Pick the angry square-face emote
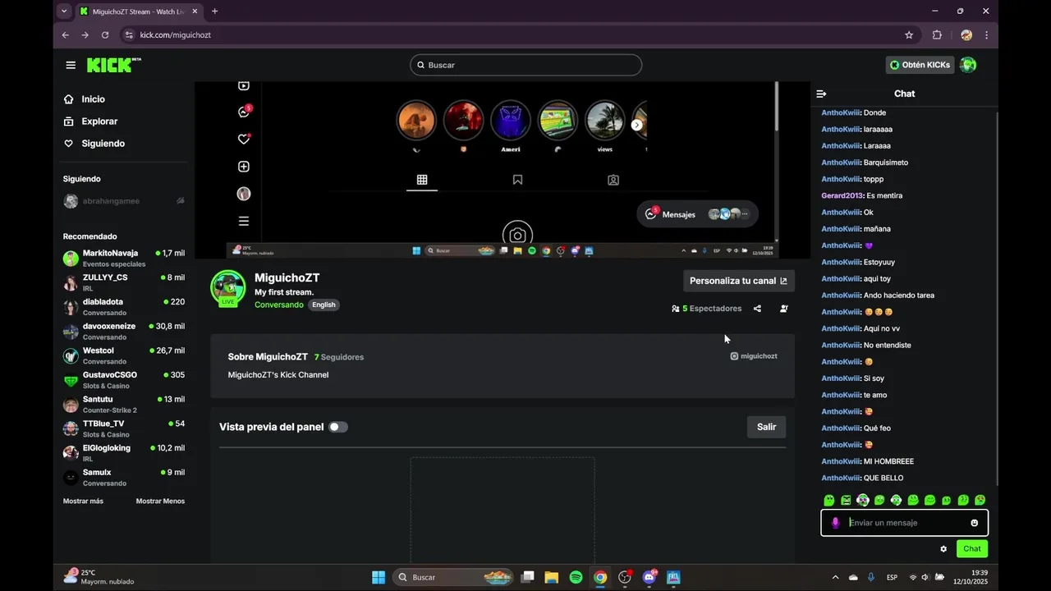Image resolution: width=1051 pixels, height=591 pixels. [x=846, y=500]
